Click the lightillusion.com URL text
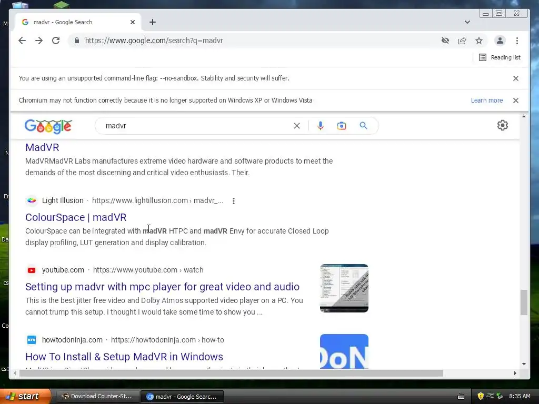Image resolution: width=539 pixels, height=404 pixels. (x=157, y=200)
